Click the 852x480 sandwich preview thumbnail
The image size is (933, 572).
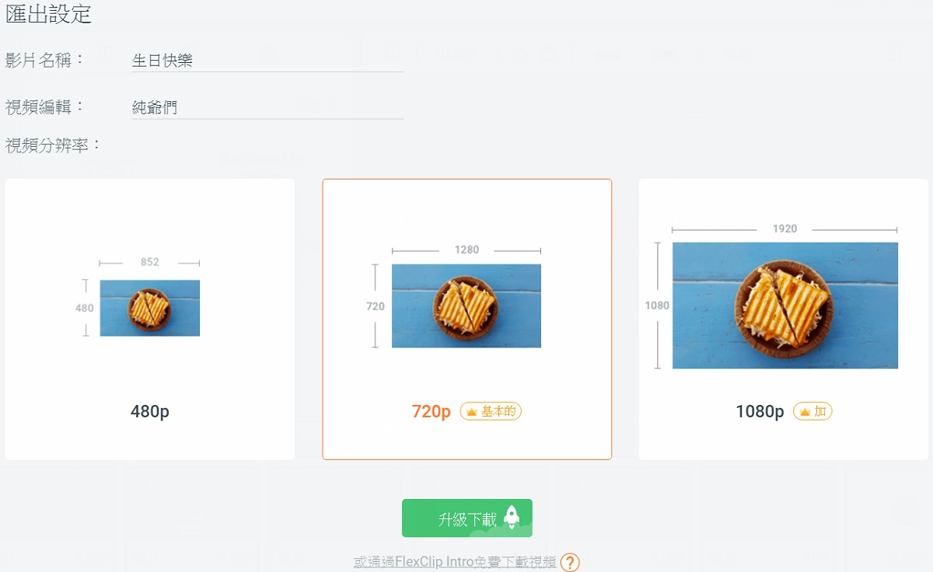point(150,308)
